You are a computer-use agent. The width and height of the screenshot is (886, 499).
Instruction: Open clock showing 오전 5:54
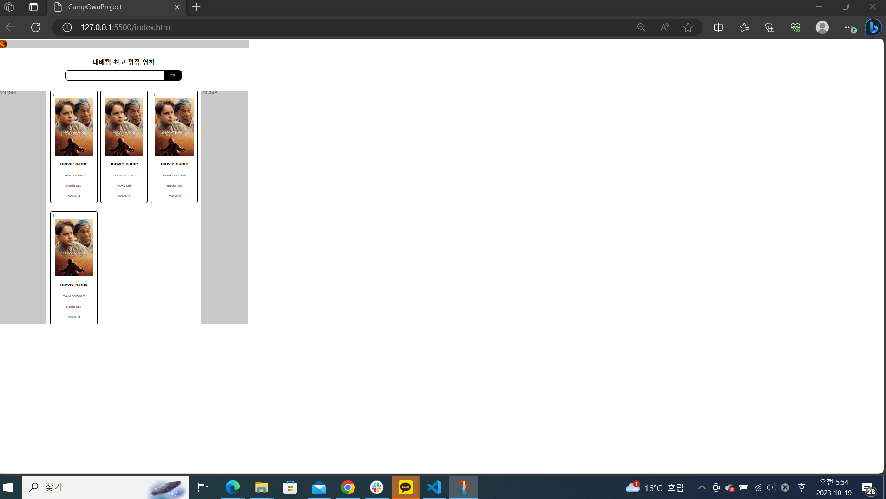(x=834, y=487)
